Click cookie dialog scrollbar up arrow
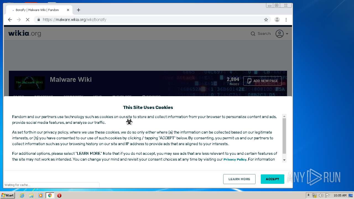Image resolution: width=354 pixels, height=199 pixels. [x=284, y=116]
